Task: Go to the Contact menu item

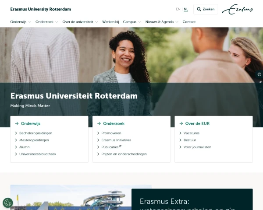Action: pos(189,22)
